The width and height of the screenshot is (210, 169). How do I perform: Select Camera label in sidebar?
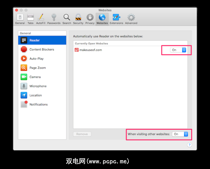pos(35,77)
